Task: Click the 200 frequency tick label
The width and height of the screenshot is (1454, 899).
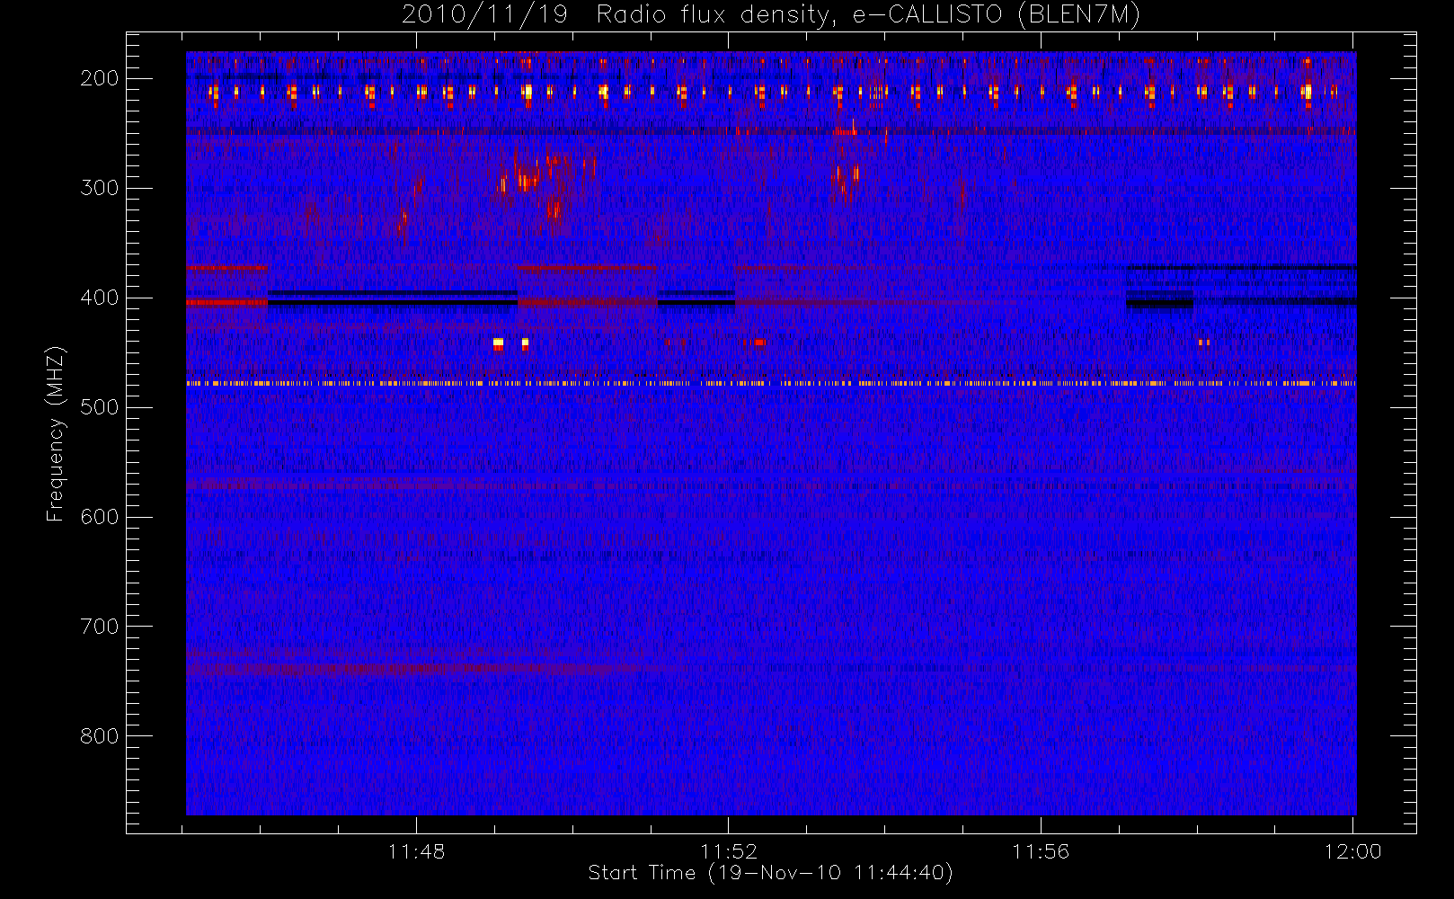Action: 100,78
